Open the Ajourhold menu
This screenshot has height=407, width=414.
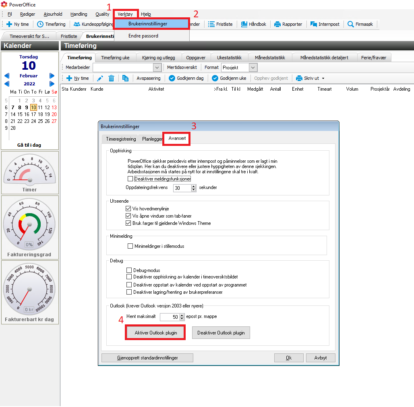53,14
